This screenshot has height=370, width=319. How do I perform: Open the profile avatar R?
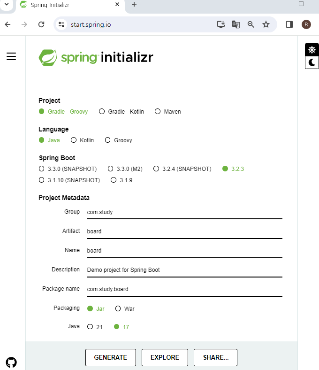tap(306, 24)
